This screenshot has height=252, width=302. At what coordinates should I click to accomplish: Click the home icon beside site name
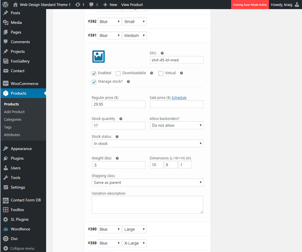click(16, 5)
